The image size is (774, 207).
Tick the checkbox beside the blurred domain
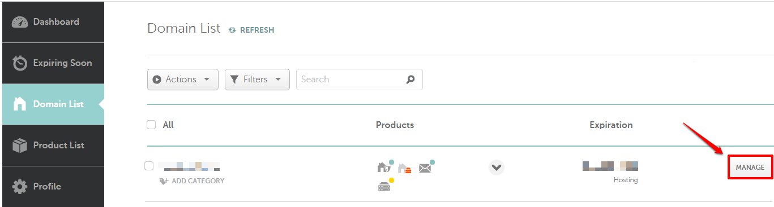[149, 166]
